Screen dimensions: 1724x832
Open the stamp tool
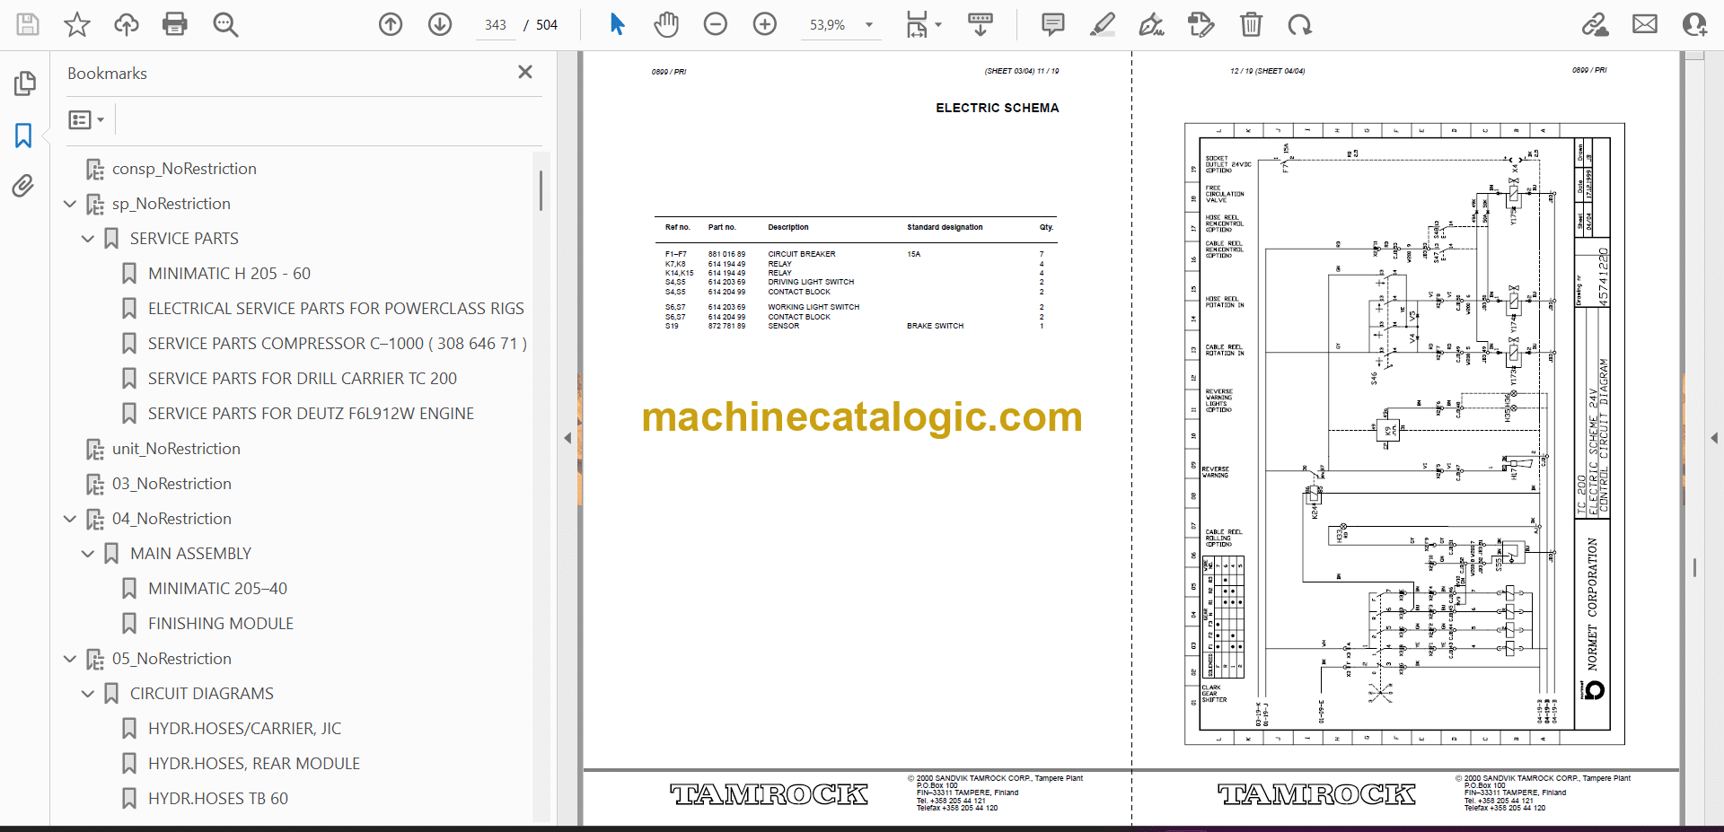[x=1201, y=24]
